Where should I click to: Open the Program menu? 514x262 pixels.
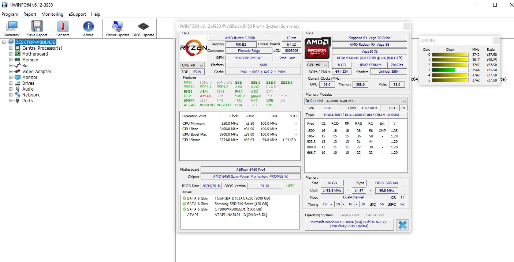click(x=10, y=14)
